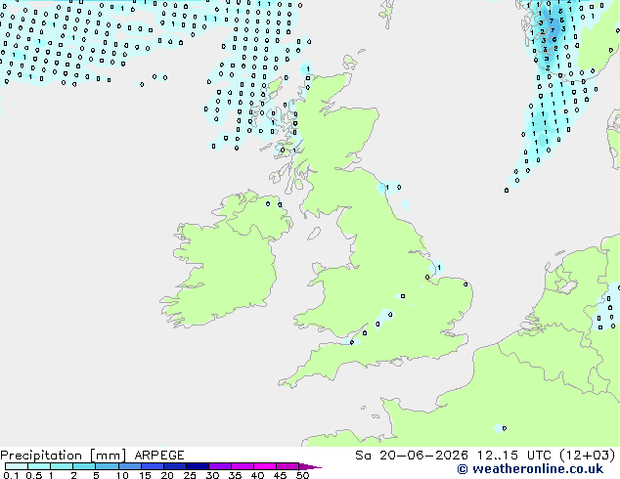Open the weatheronline.co.uk copyright link
Image resolution: width=620 pixels, height=479 pixels.
530,469
